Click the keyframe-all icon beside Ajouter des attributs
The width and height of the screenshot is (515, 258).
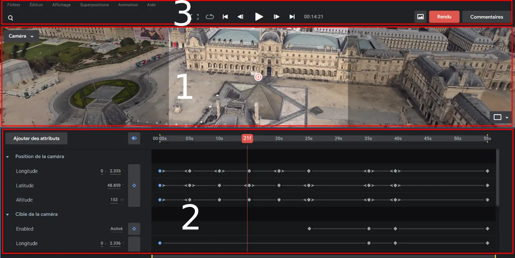(x=134, y=138)
